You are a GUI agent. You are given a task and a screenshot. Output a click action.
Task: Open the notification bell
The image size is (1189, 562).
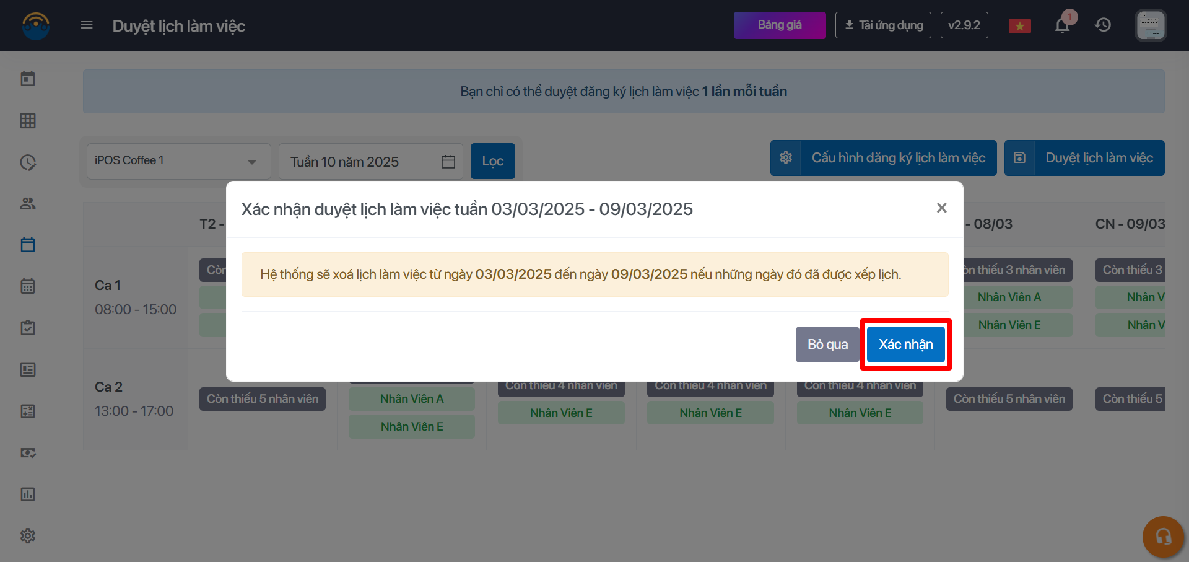[1062, 25]
